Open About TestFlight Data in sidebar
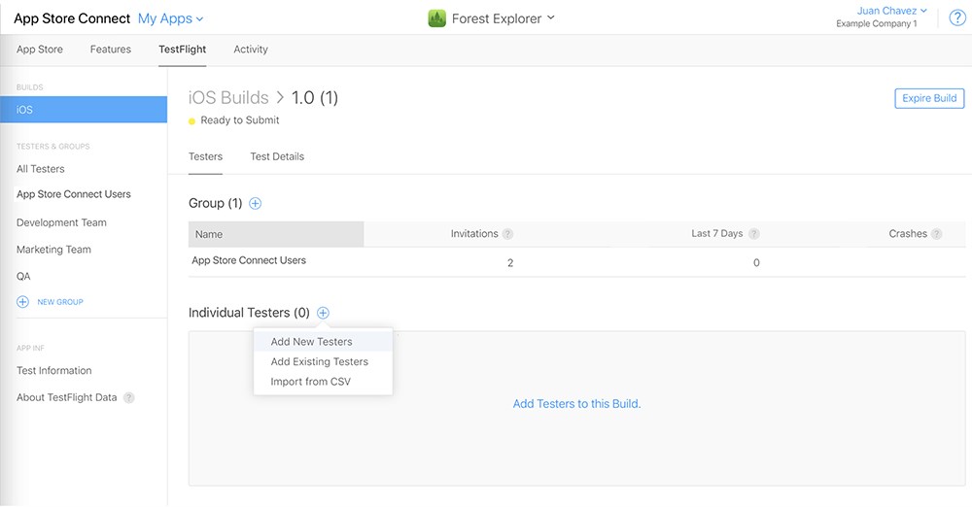Viewport: 972px width, 507px height. pos(66,397)
